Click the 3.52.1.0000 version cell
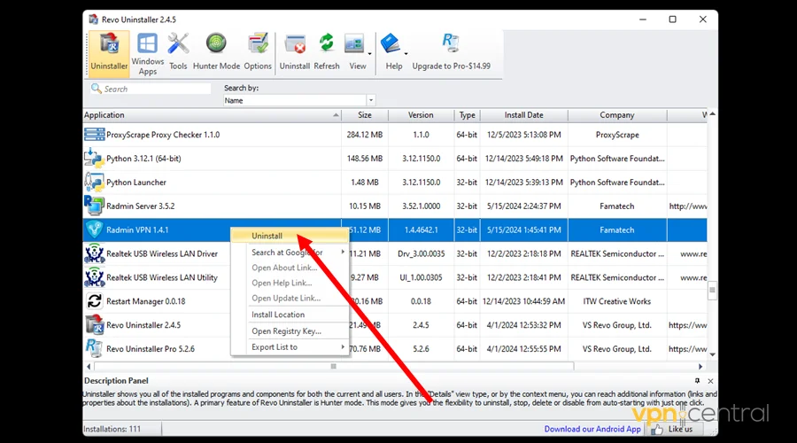This screenshot has height=443, width=797. click(421, 206)
